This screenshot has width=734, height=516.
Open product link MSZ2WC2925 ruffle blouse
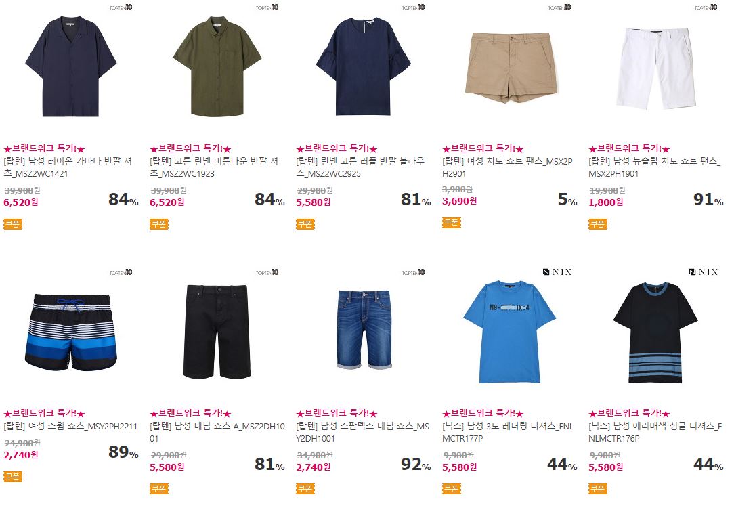360,167
